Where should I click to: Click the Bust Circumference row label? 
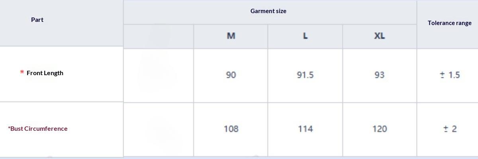(38, 129)
